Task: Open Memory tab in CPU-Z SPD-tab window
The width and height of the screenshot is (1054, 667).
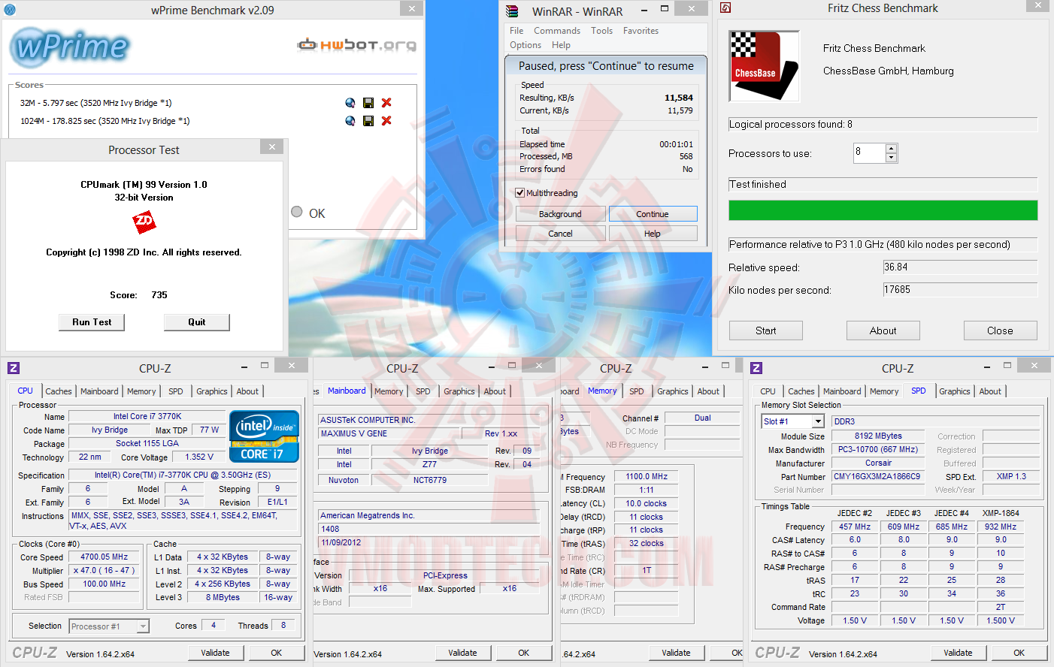Action: tap(884, 391)
